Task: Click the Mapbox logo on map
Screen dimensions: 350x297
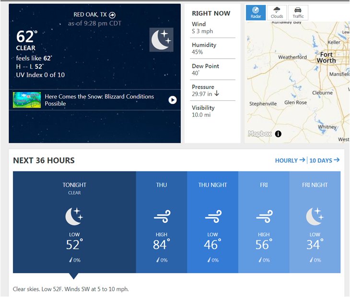Action: pyautogui.click(x=260, y=134)
